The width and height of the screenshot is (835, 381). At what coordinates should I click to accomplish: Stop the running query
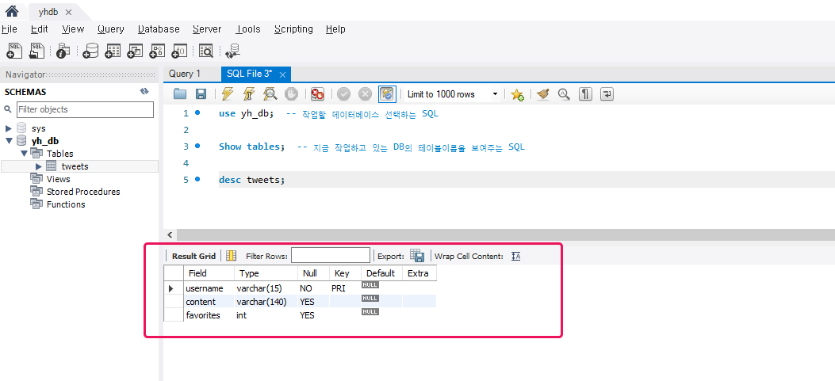tap(291, 94)
